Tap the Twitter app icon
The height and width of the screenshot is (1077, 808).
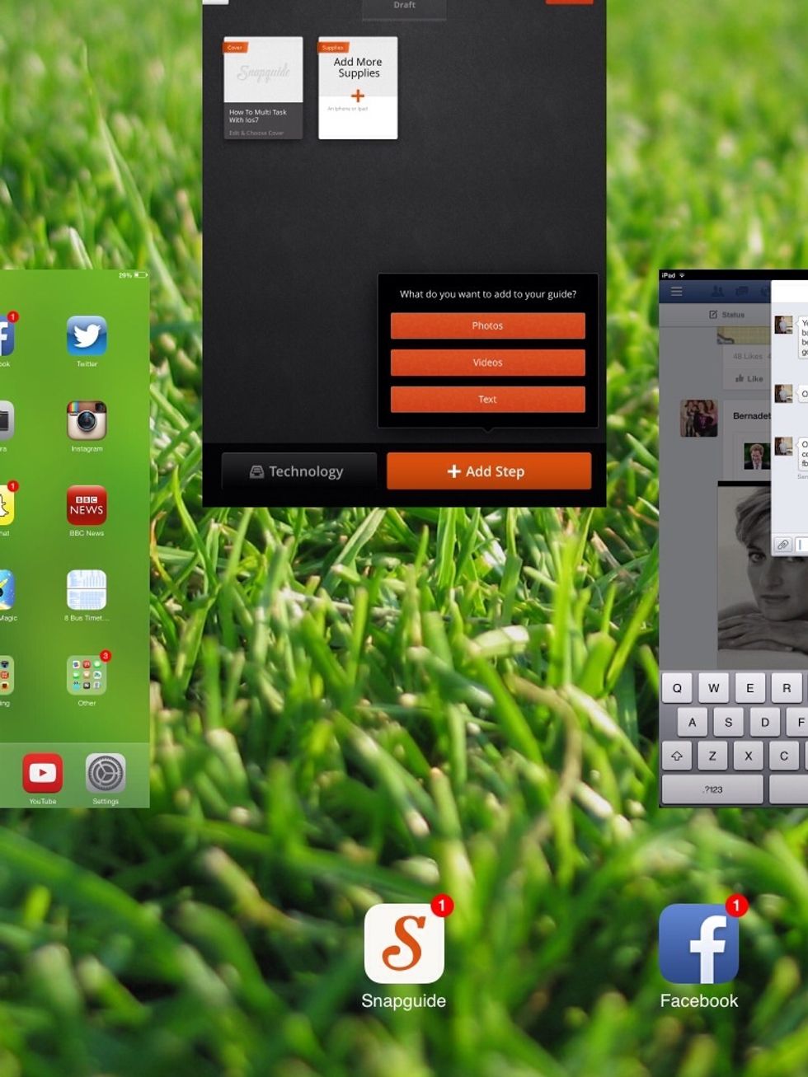click(x=87, y=336)
